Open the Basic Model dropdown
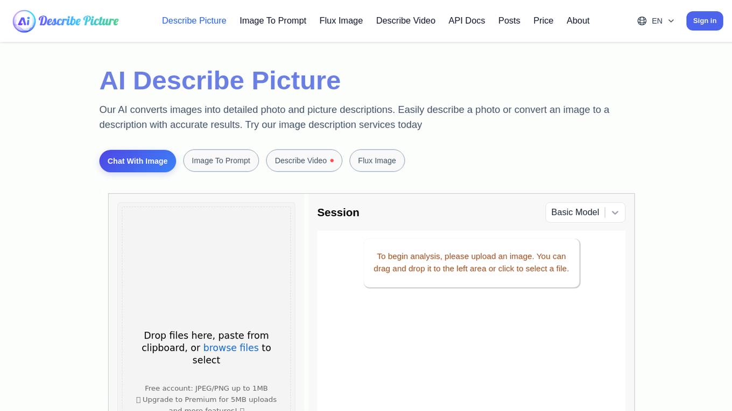 tap(585, 212)
